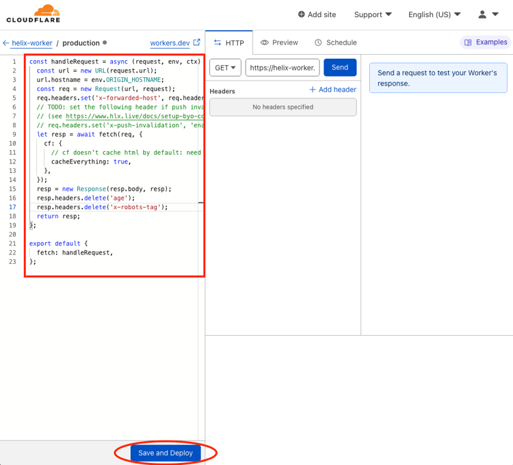Screen dimensions: 513x465
Task: Open the Examples panel
Action: point(486,42)
